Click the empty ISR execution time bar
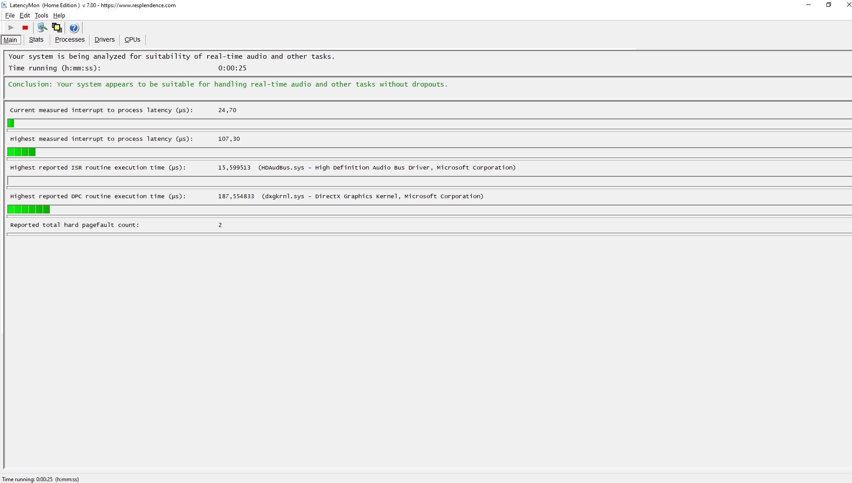Image resolution: width=852 pixels, height=483 pixels. click(429, 181)
